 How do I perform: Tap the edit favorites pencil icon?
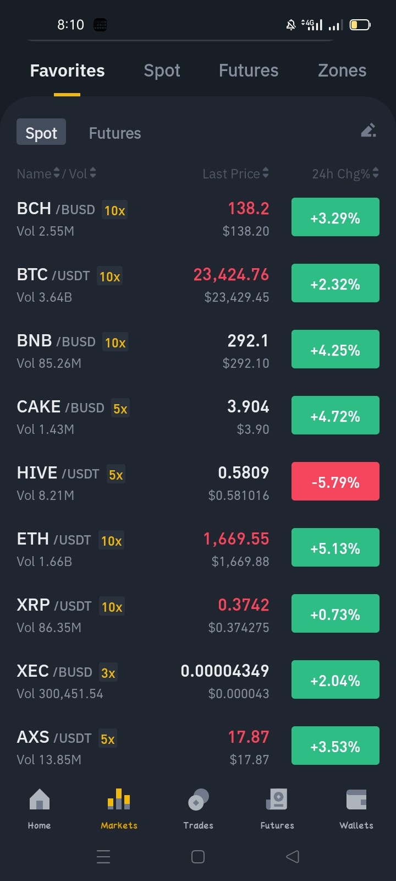point(369,130)
